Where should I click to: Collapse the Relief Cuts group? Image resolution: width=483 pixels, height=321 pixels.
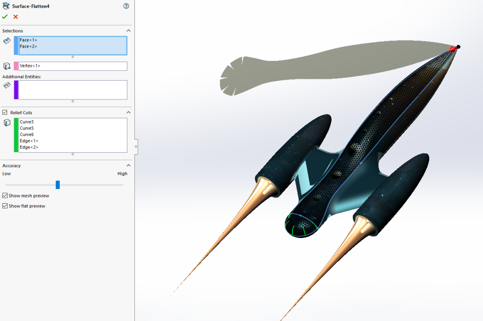[x=128, y=112]
